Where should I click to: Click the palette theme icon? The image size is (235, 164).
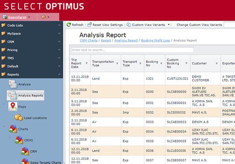click(x=44, y=17)
